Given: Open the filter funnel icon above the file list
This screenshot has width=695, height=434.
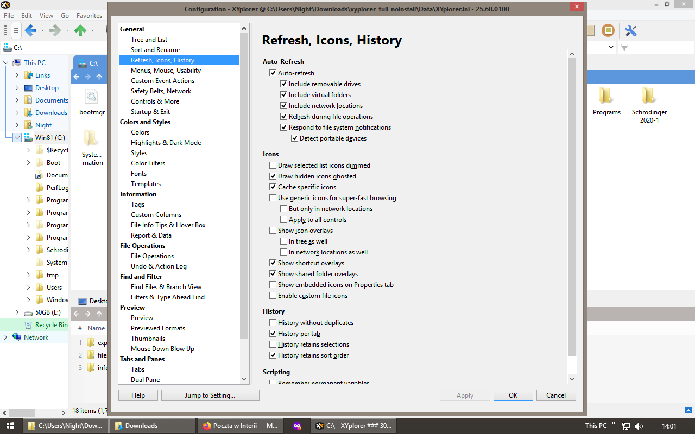Looking at the screenshot, I should 623,48.
